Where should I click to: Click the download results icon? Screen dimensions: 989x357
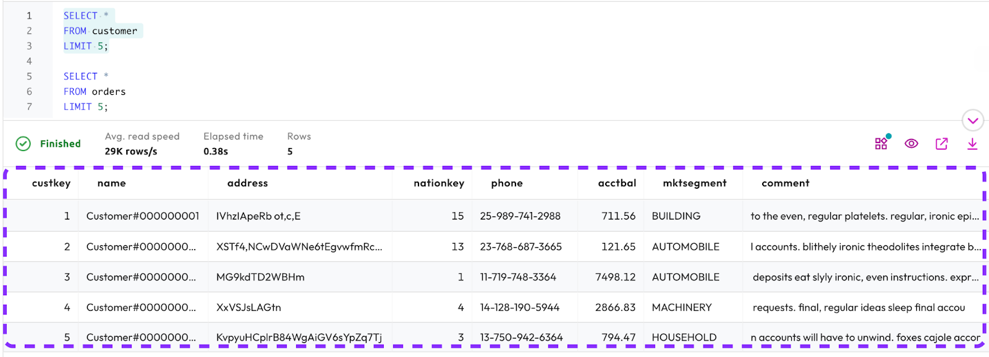pos(972,144)
